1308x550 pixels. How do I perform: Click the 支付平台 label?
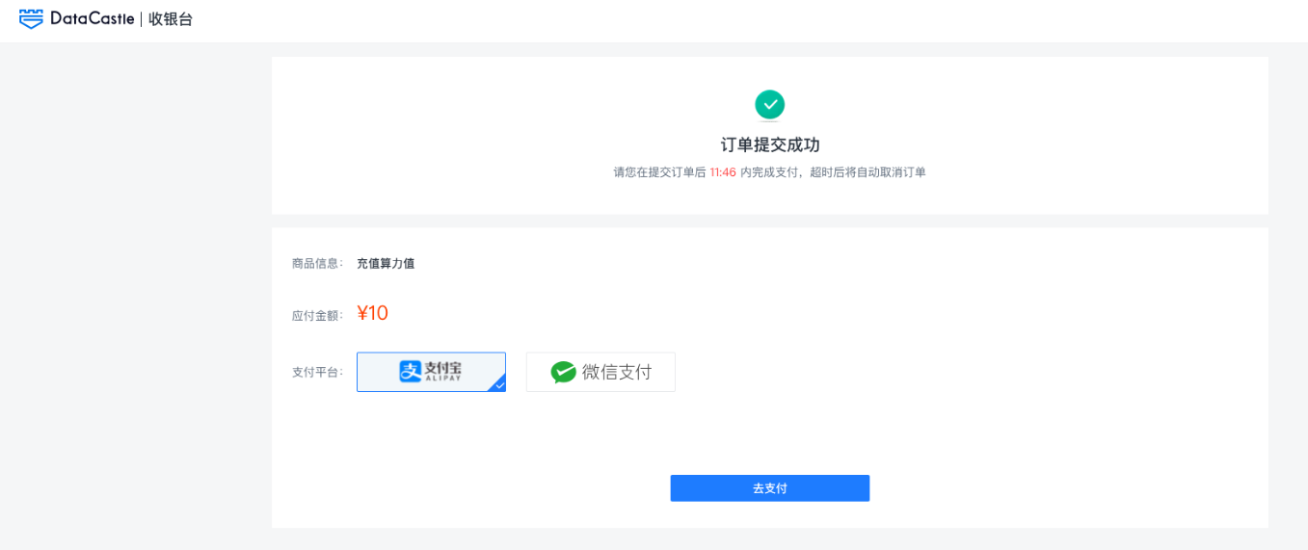[315, 372]
